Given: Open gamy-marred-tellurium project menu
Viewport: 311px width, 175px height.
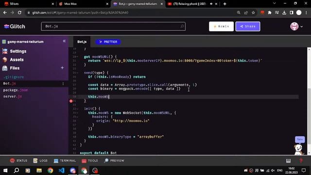Looking at the screenshot, I should point(23,42).
